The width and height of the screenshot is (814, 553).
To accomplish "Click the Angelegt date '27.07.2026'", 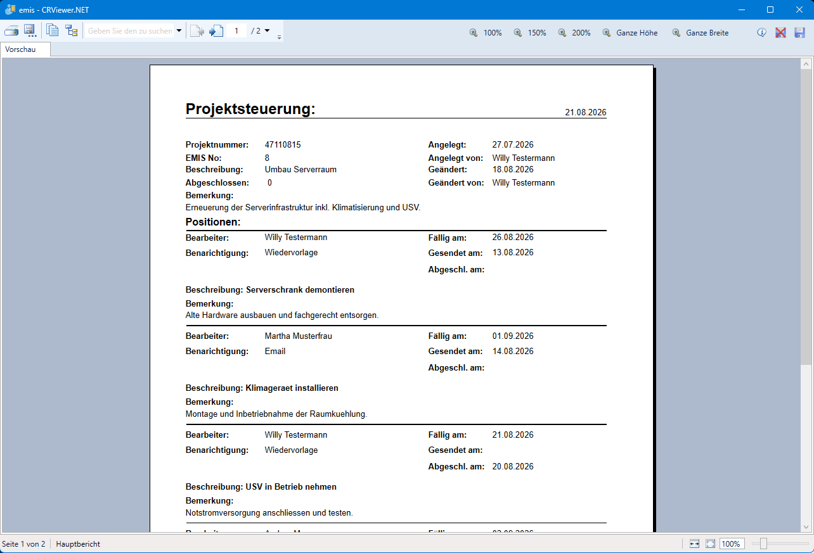I will pyautogui.click(x=513, y=144).
